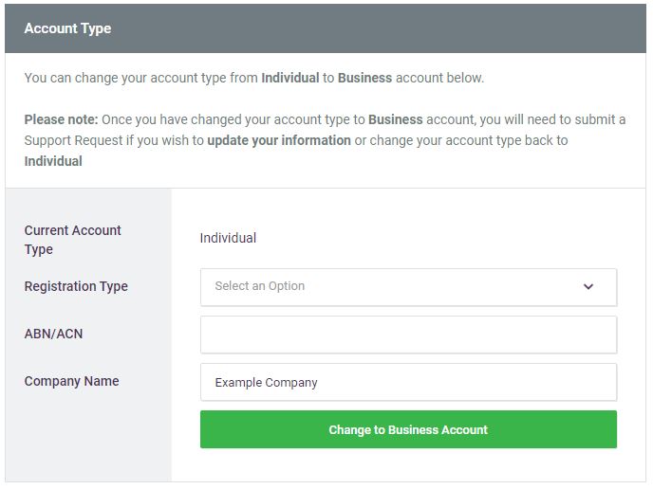Click the bold 'update your information' text

[279, 140]
